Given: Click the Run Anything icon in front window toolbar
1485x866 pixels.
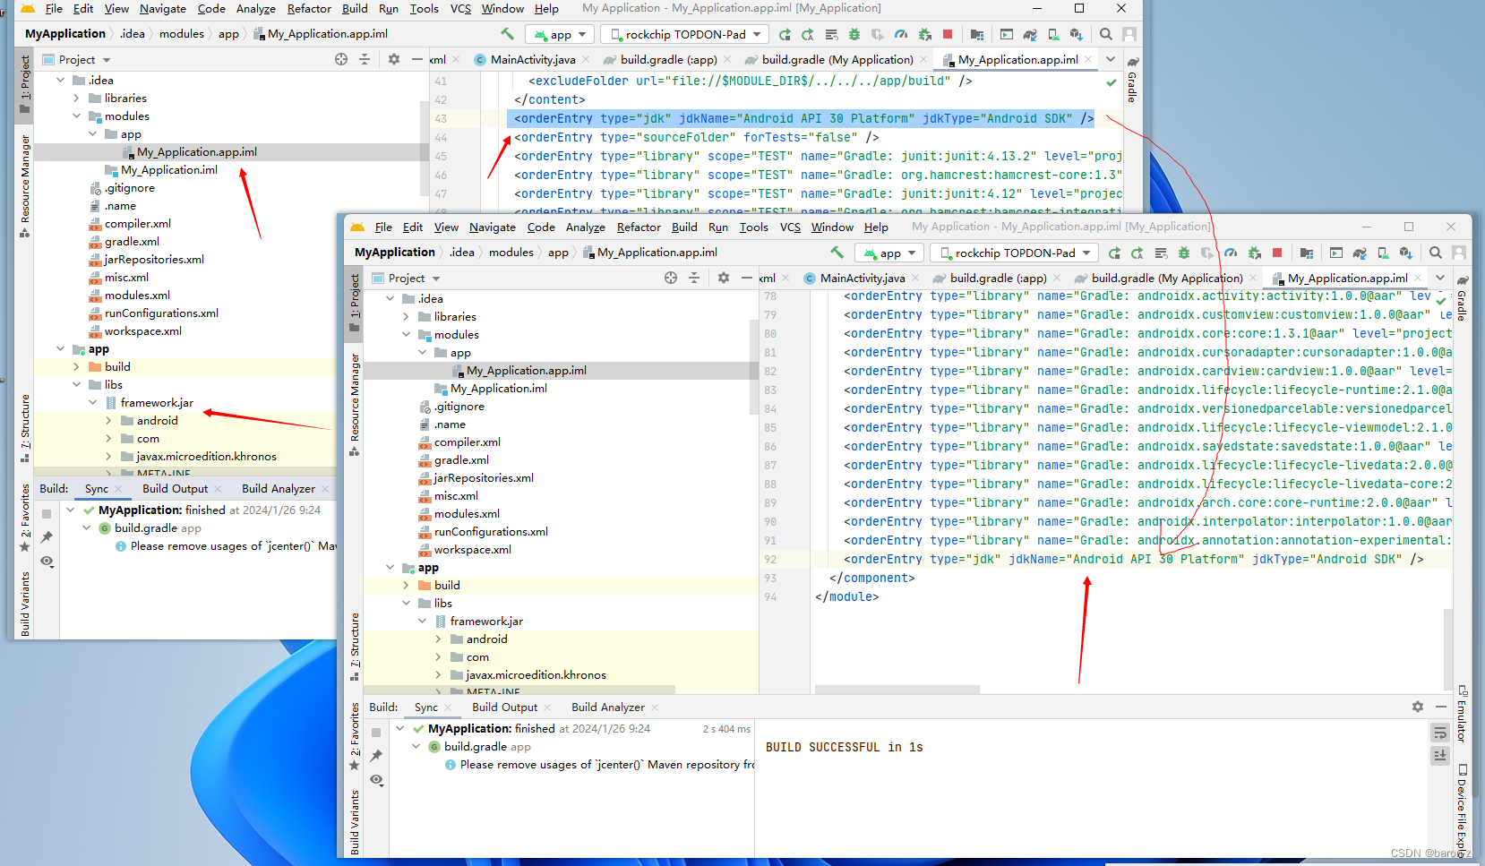Looking at the screenshot, I should [x=1336, y=253].
